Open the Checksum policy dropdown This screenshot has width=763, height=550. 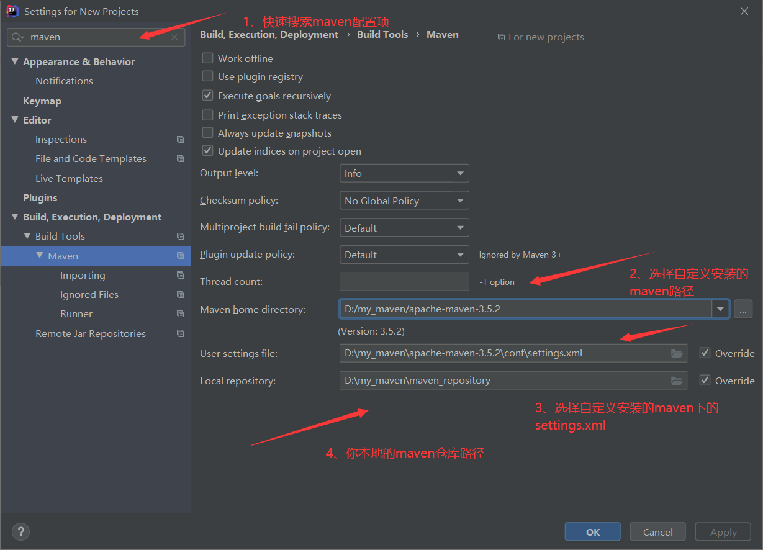(x=404, y=201)
